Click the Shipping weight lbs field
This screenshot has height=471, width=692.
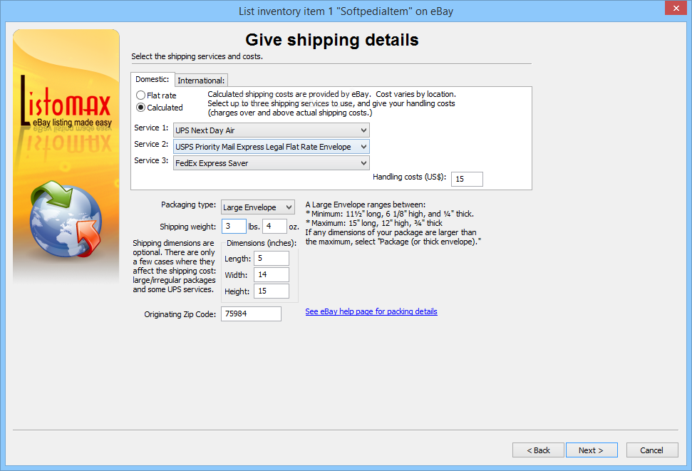point(234,226)
